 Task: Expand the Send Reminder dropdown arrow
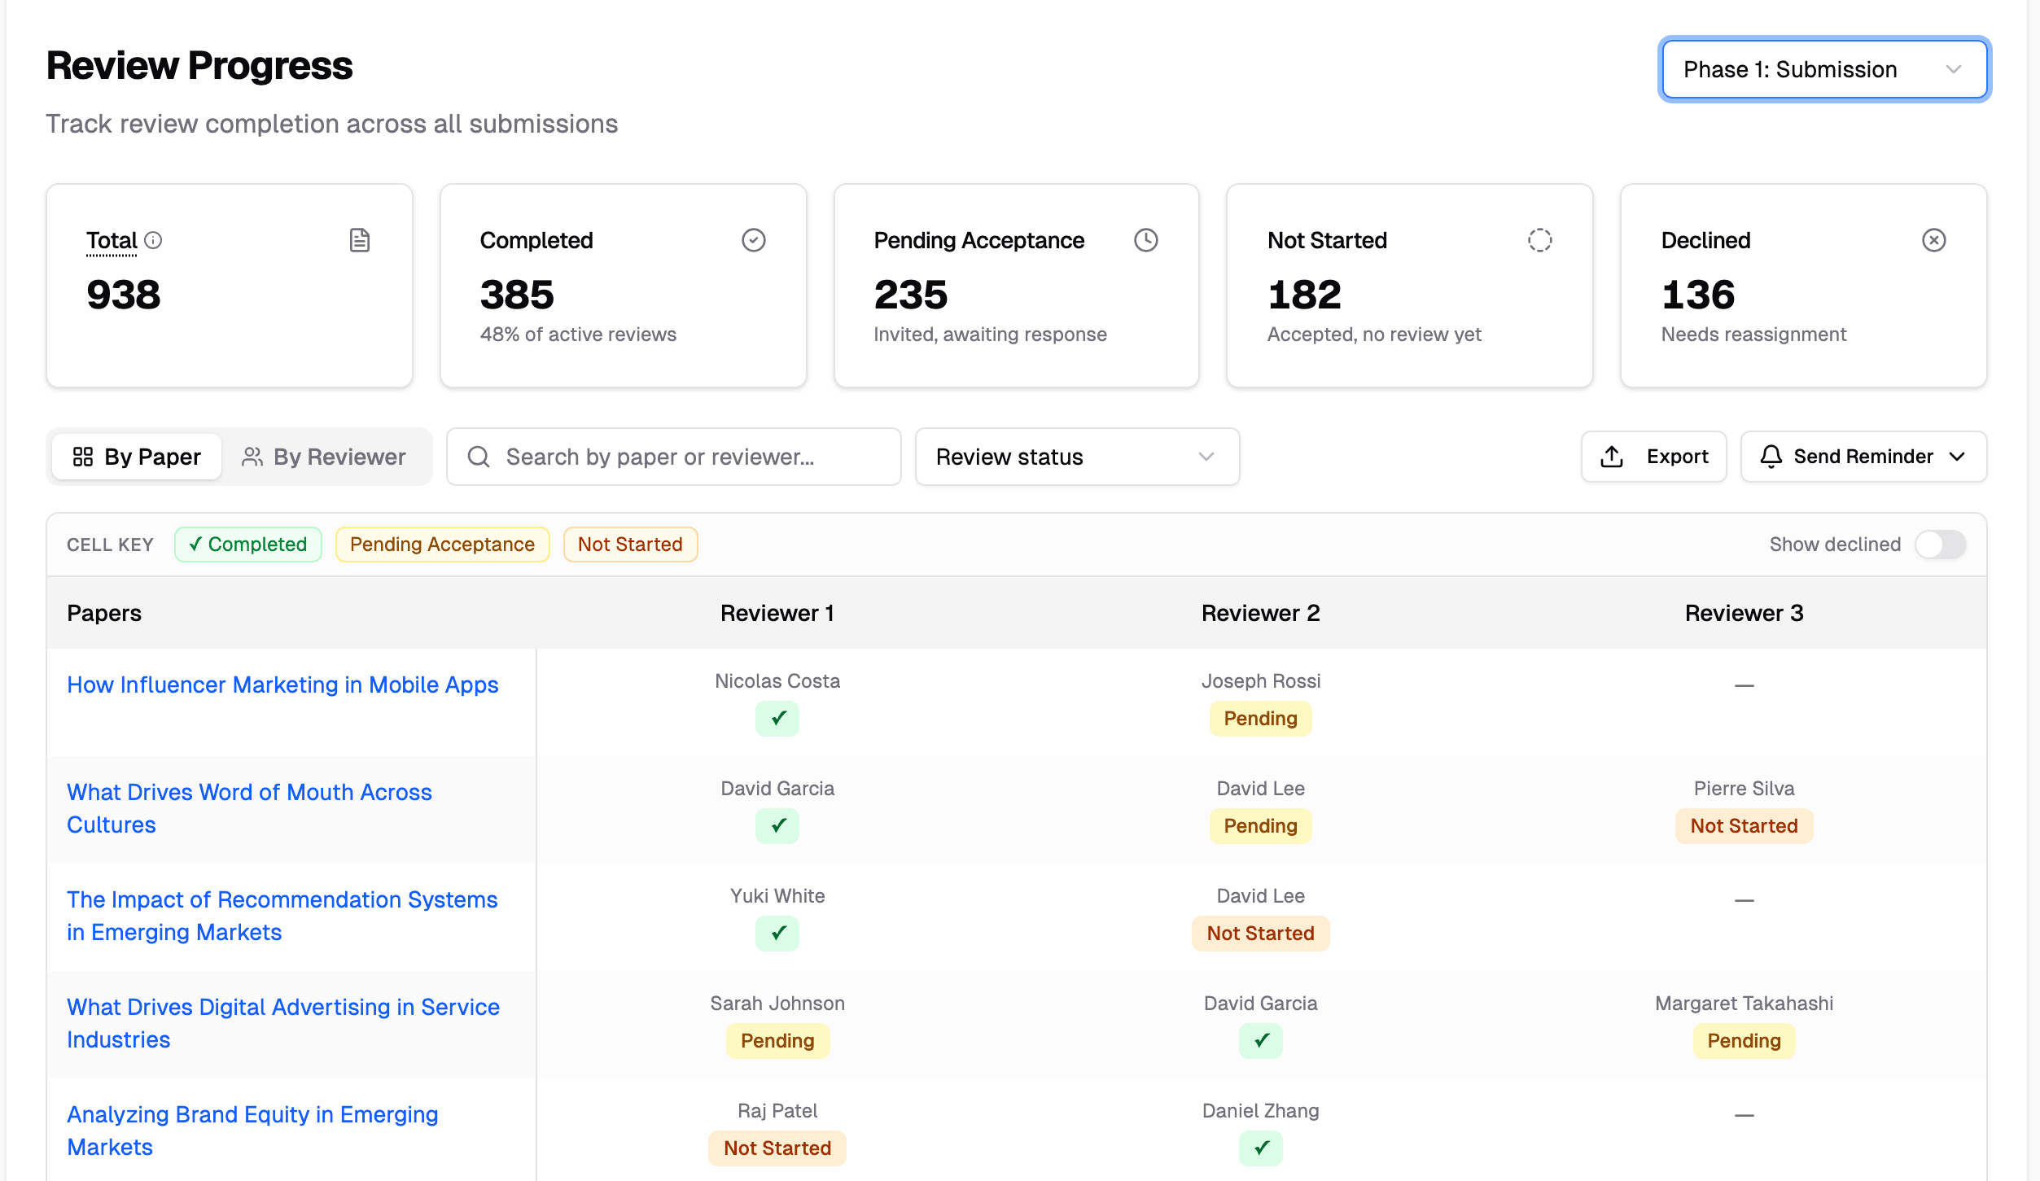coord(1958,457)
